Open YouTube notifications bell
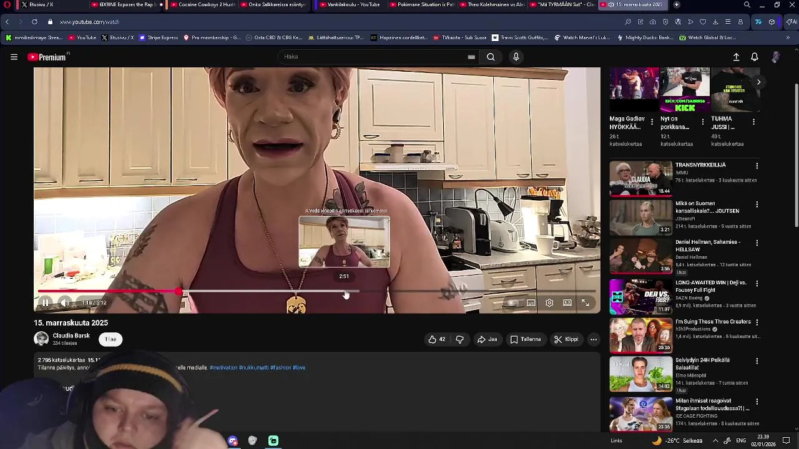This screenshot has height=449, width=799. pyautogui.click(x=755, y=57)
